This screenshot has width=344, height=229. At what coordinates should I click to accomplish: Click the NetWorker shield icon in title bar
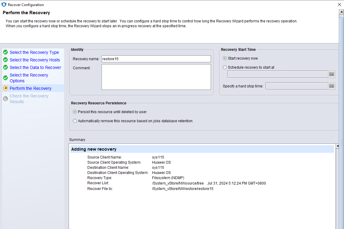4,5
